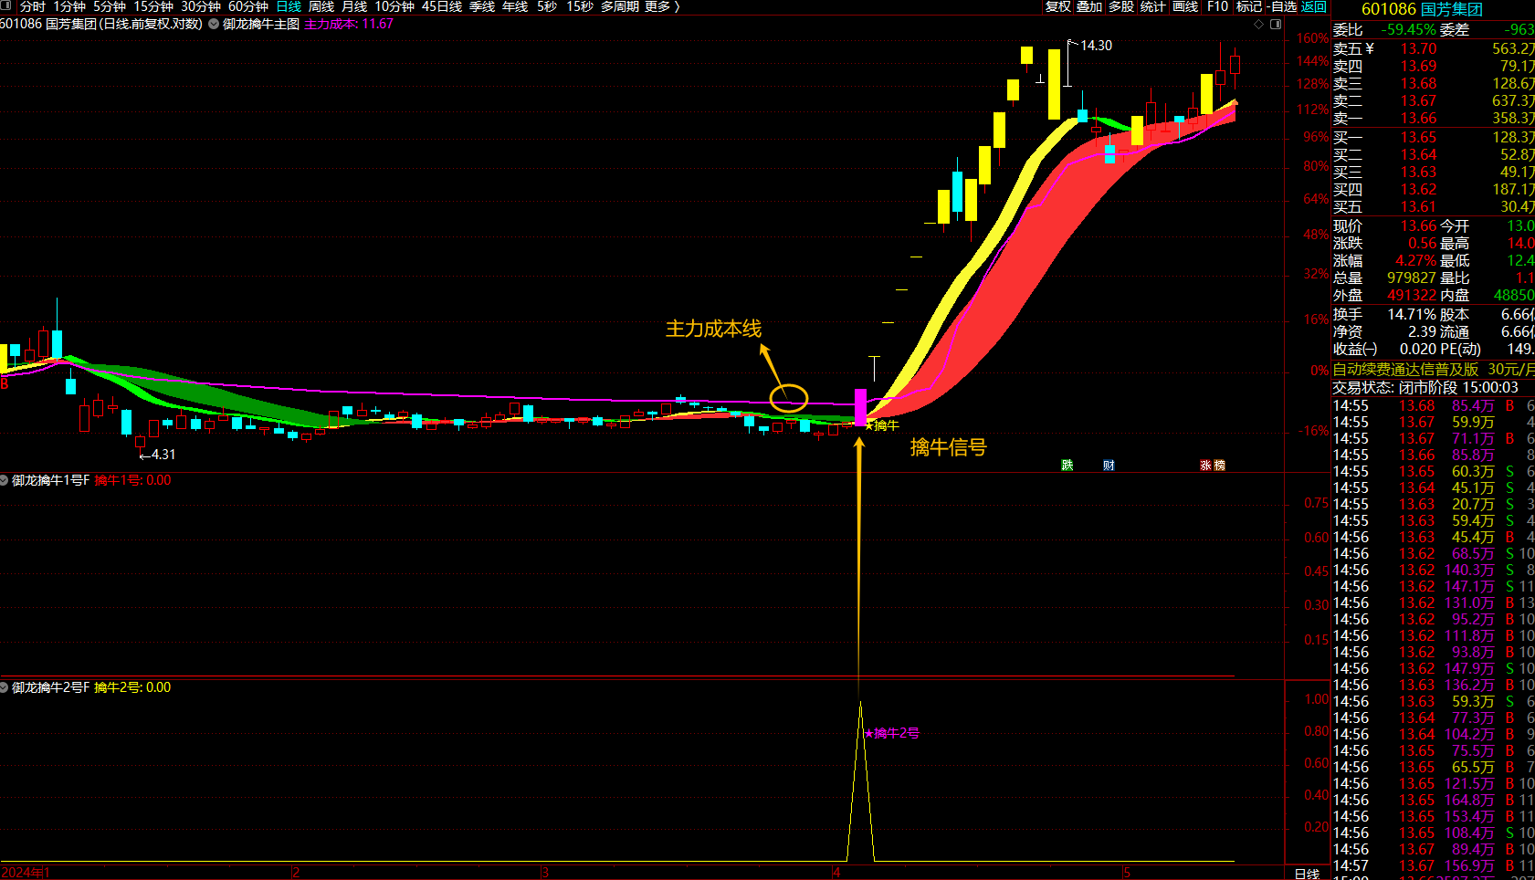Expand the 更多 periods menu
The height and width of the screenshot is (880, 1535).
[663, 6]
